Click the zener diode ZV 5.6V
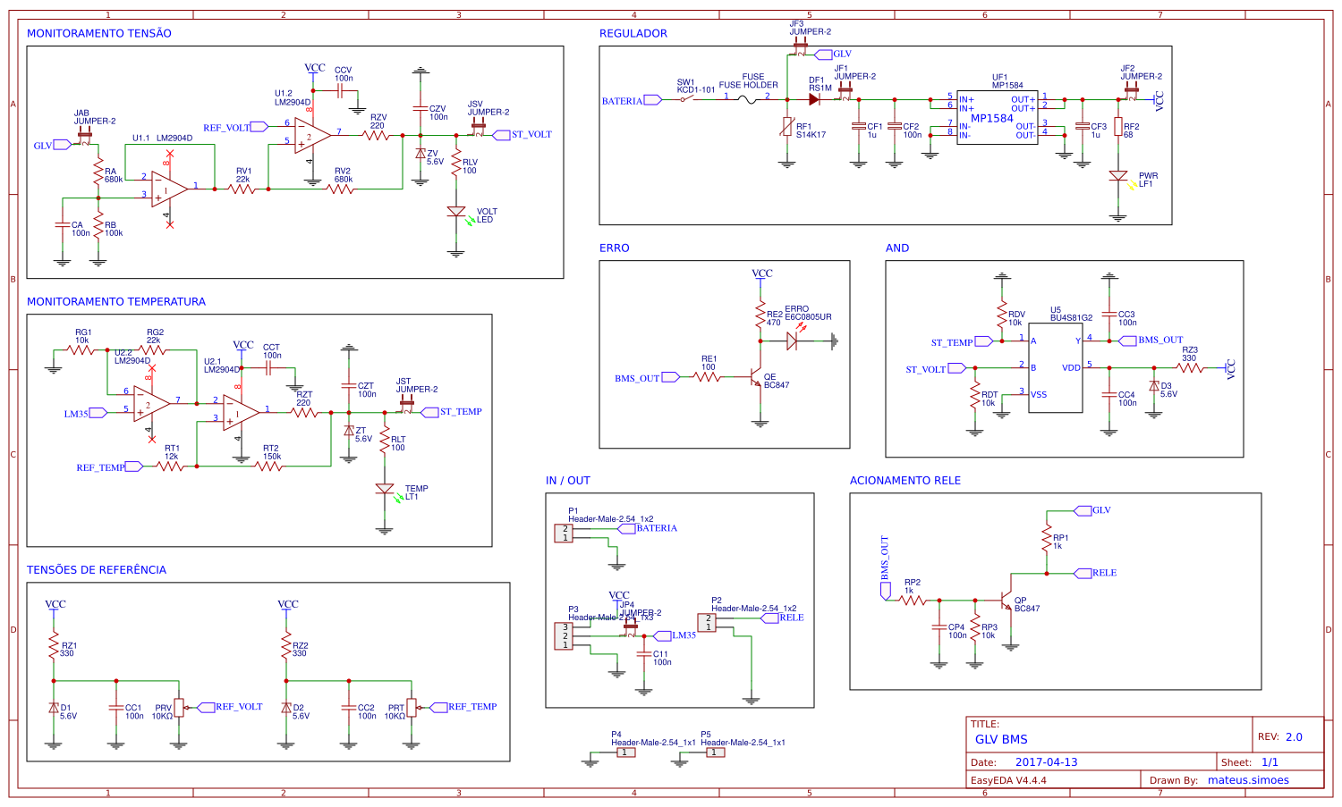This screenshot has width=1342, height=807. tap(420, 154)
